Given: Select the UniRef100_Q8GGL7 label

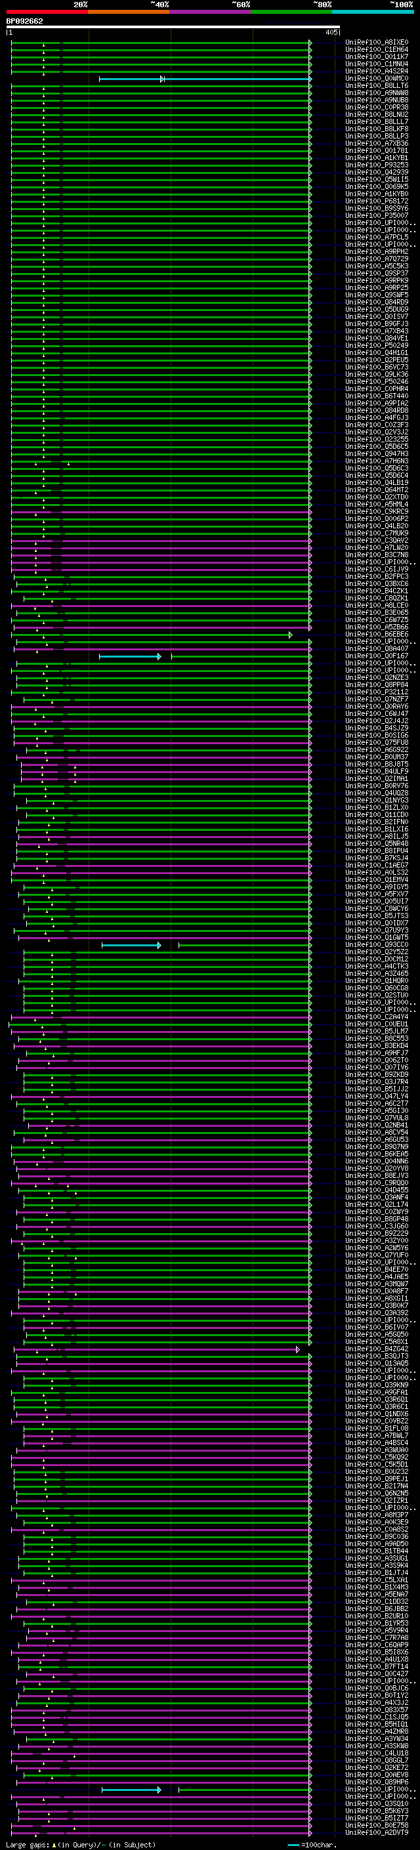Looking at the screenshot, I should point(376,1761).
